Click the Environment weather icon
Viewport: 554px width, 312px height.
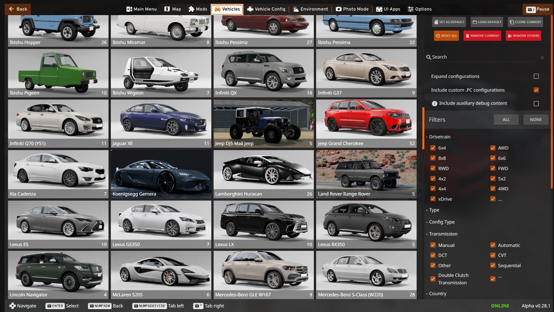coord(296,9)
